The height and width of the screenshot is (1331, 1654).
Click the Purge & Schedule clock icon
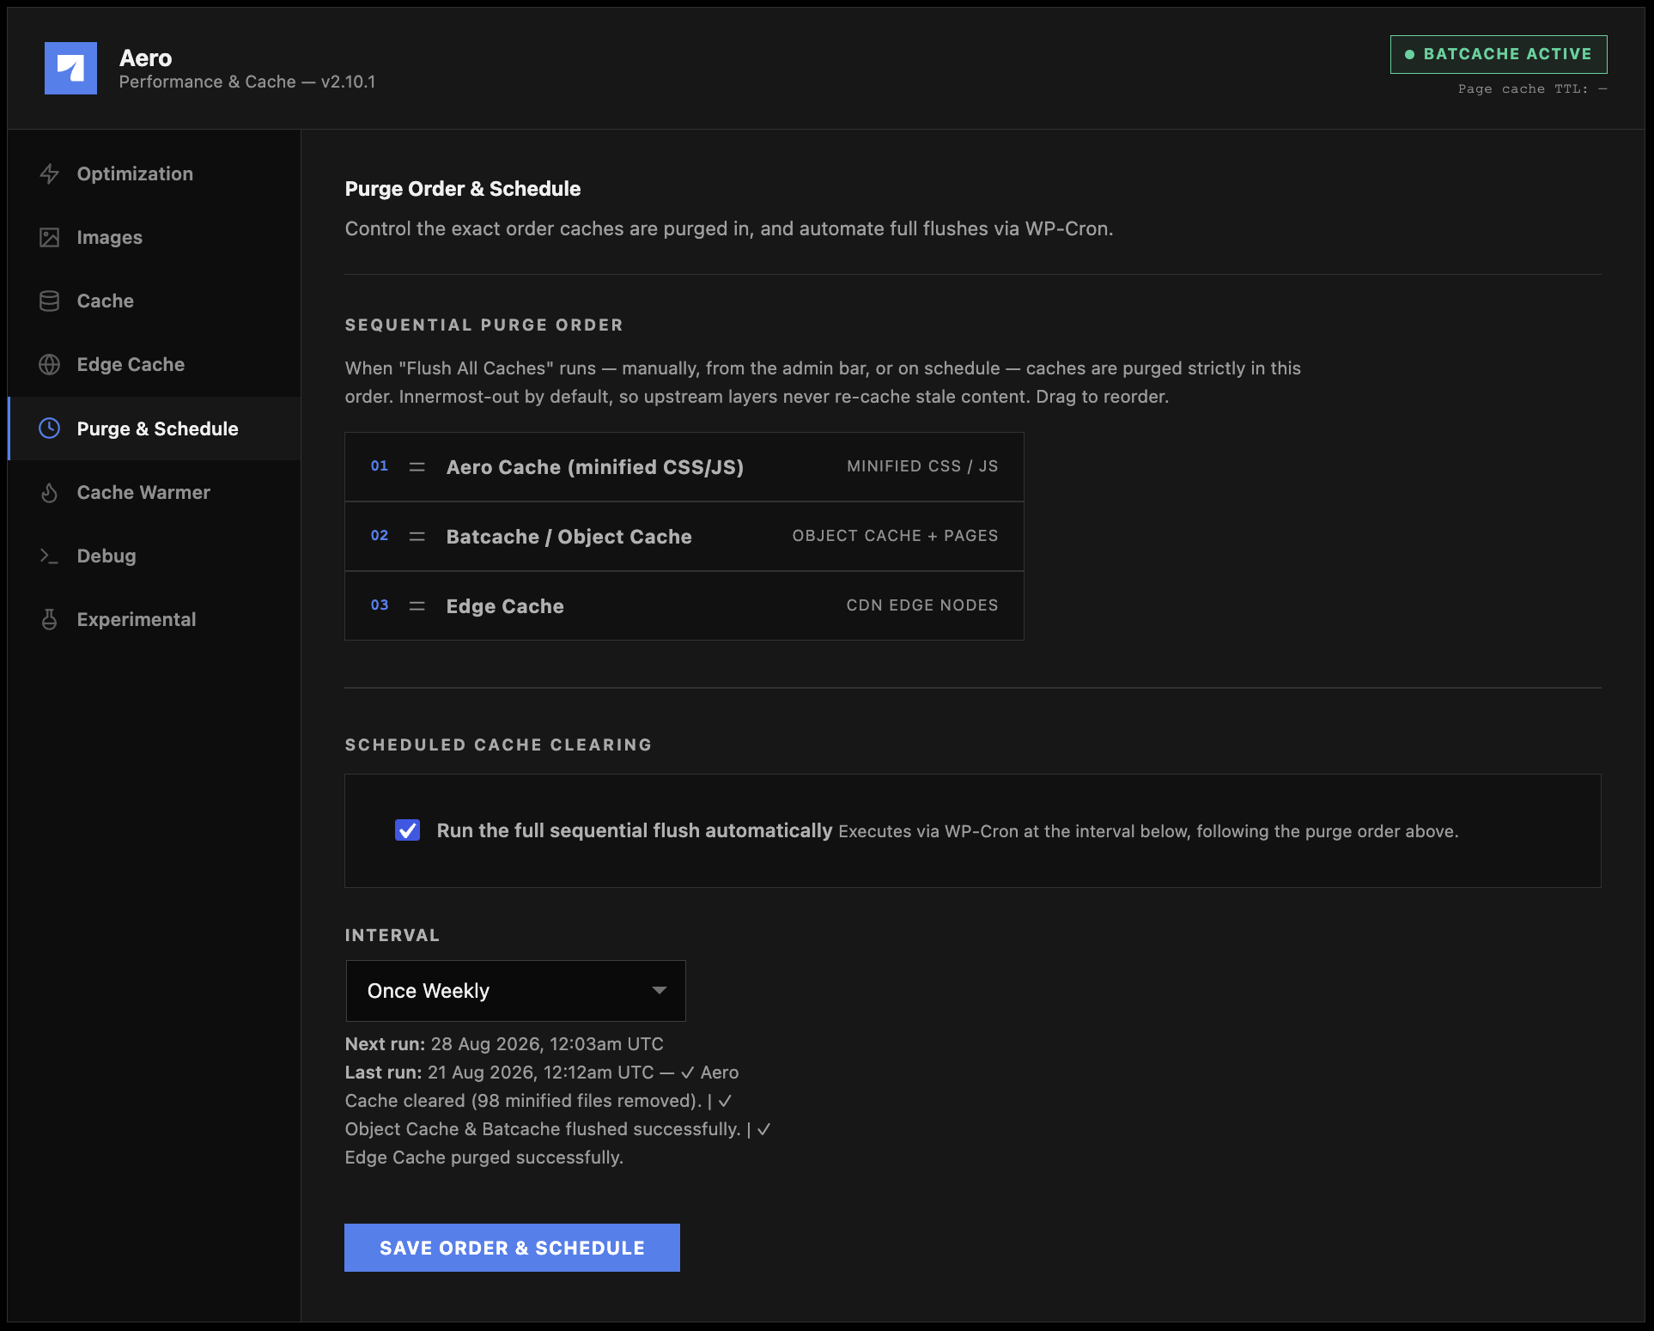50,428
